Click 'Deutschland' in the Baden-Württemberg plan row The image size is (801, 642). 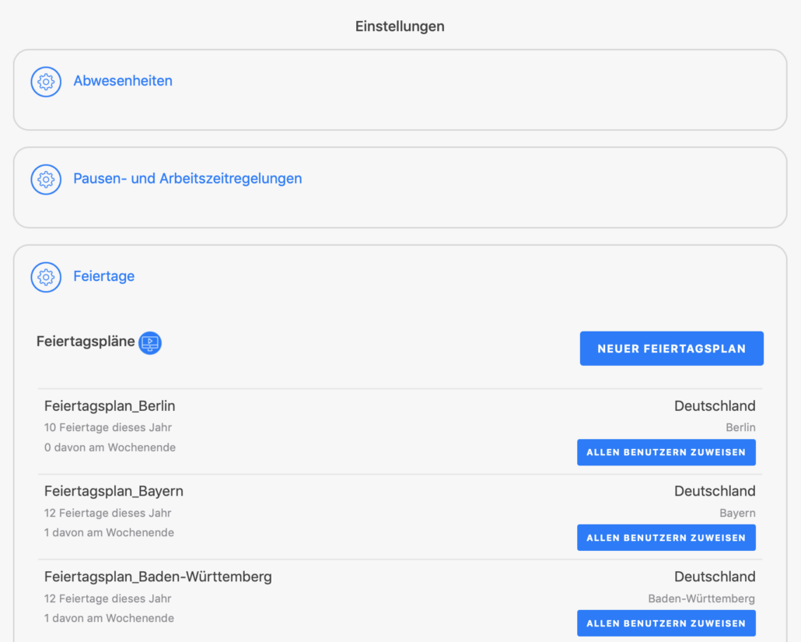(x=715, y=577)
